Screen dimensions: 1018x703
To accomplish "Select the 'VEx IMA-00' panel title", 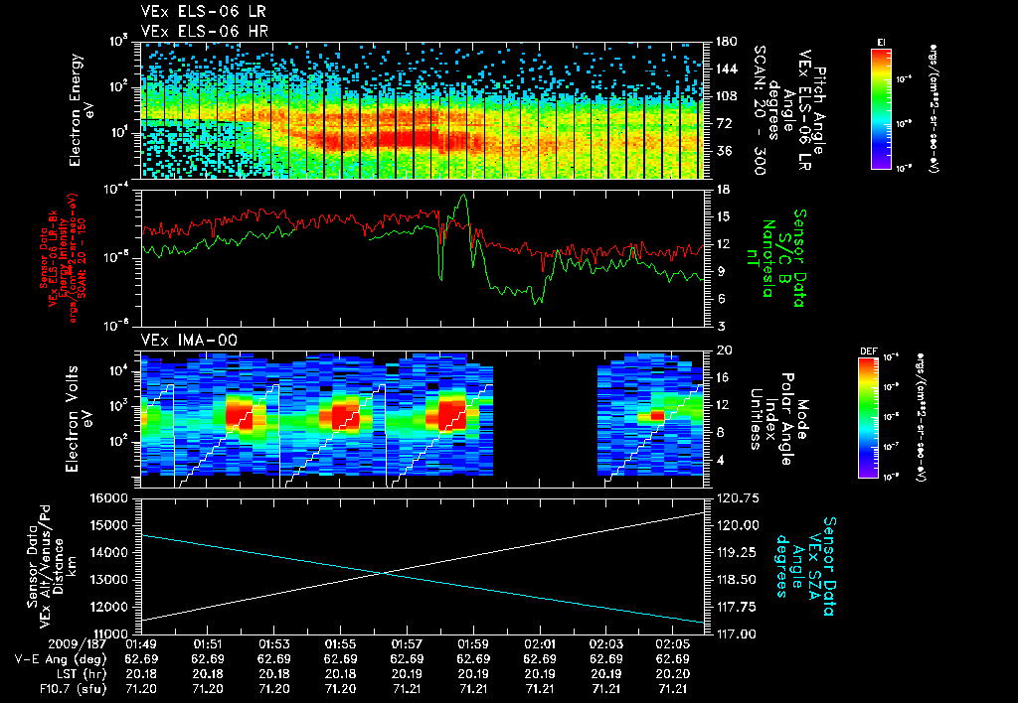I will point(189,341).
